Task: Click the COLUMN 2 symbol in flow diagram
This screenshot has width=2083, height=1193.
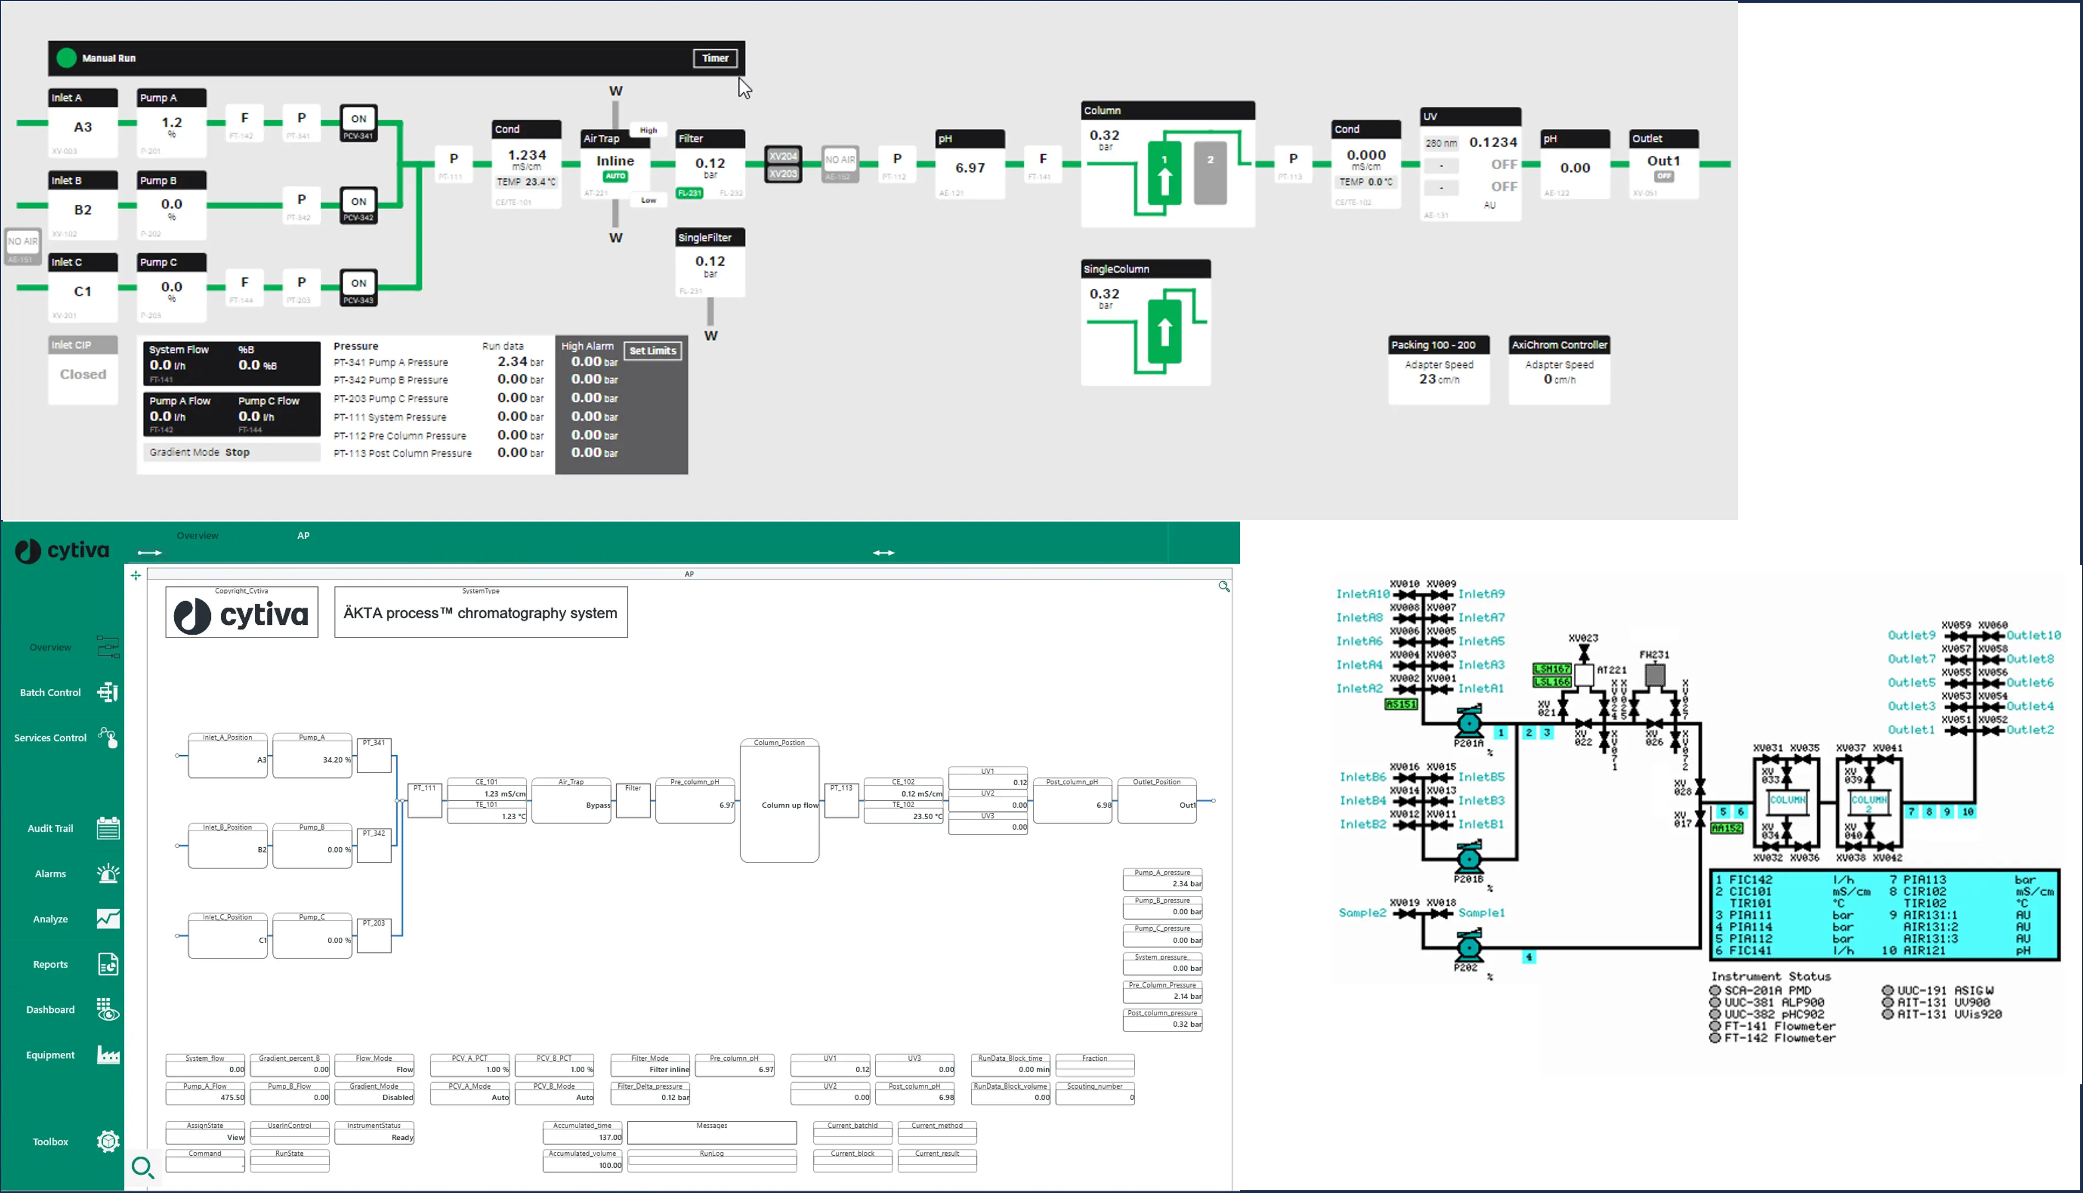Action: 1869,804
